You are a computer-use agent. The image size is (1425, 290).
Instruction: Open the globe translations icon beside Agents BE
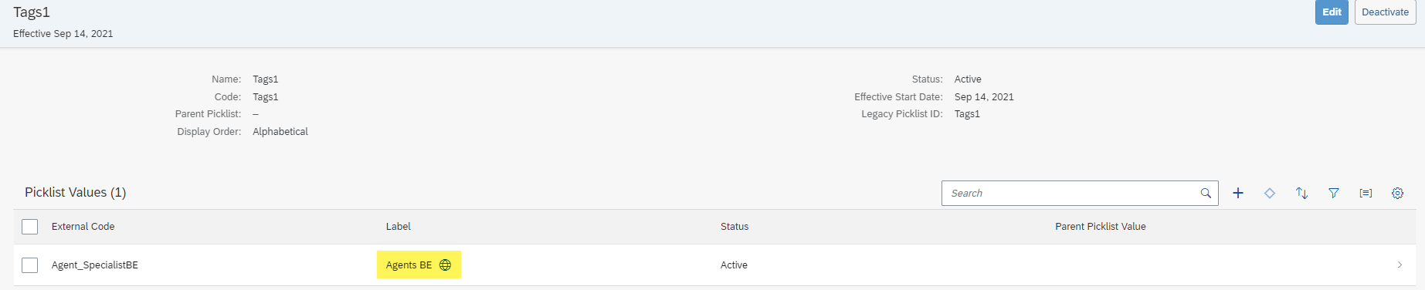(x=446, y=265)
